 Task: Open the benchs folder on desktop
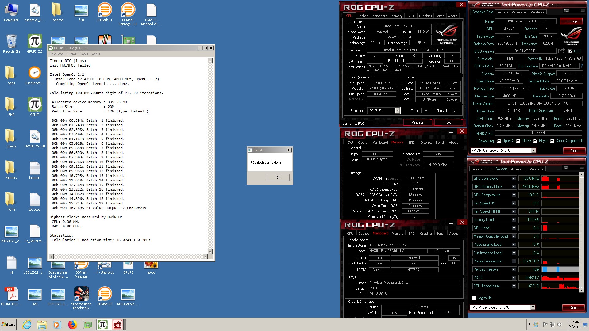tap(58, 12)
